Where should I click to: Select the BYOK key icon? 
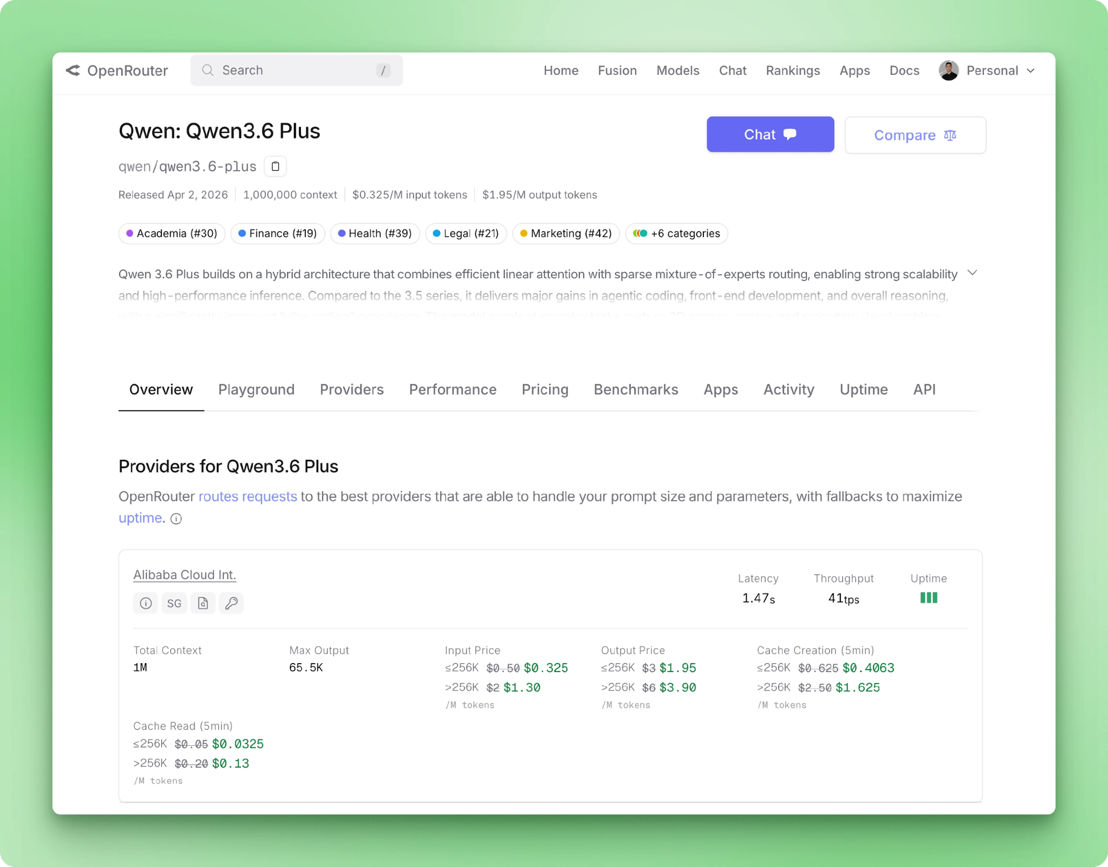coord(232,603)
